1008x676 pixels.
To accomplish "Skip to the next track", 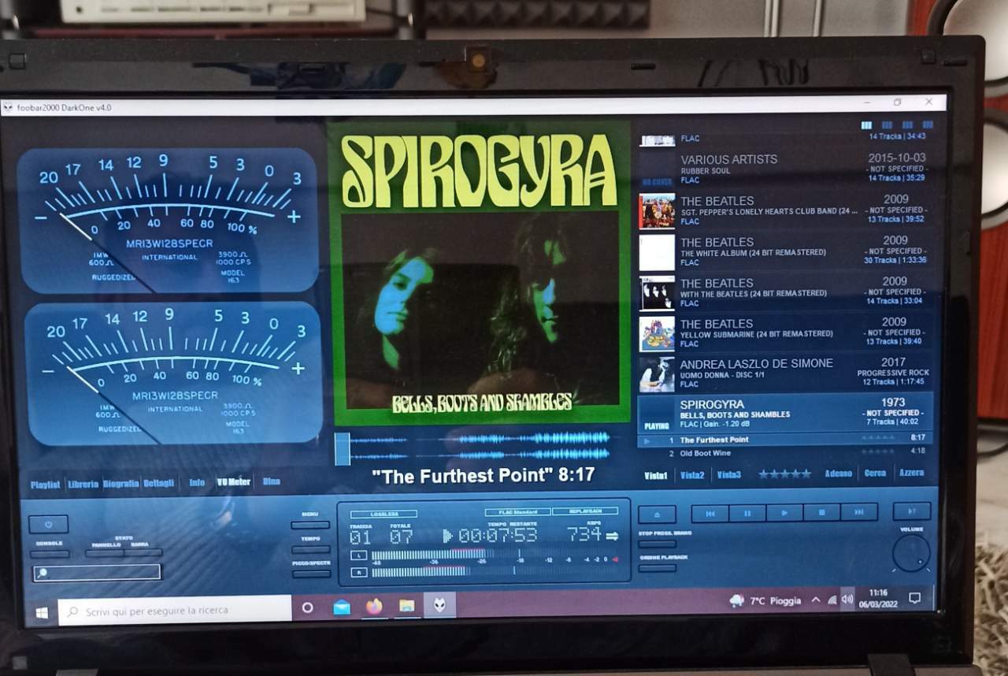I will (x=859, y=511).
